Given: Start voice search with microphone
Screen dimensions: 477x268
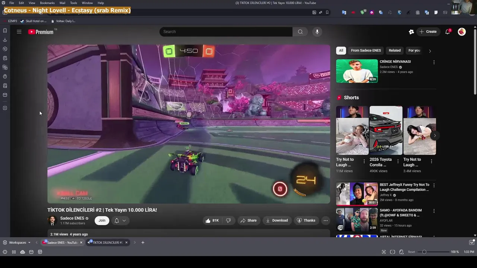Looking at the screenshot, I should click(317, 32).
